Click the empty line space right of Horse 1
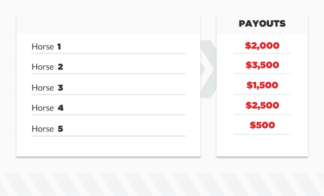This screenshot has height=196, width=324. (127, 46)
